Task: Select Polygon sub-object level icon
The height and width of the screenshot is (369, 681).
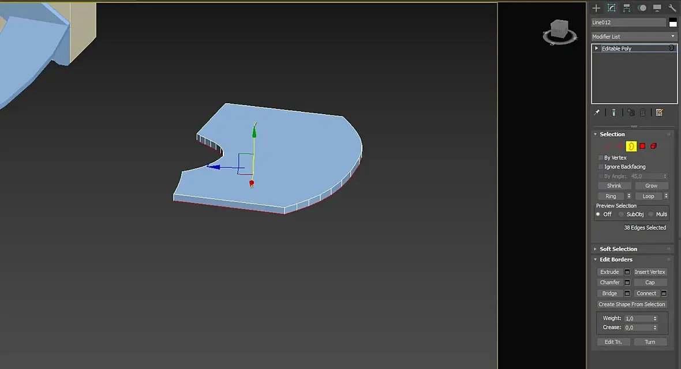Action: [x=642, y=146]
